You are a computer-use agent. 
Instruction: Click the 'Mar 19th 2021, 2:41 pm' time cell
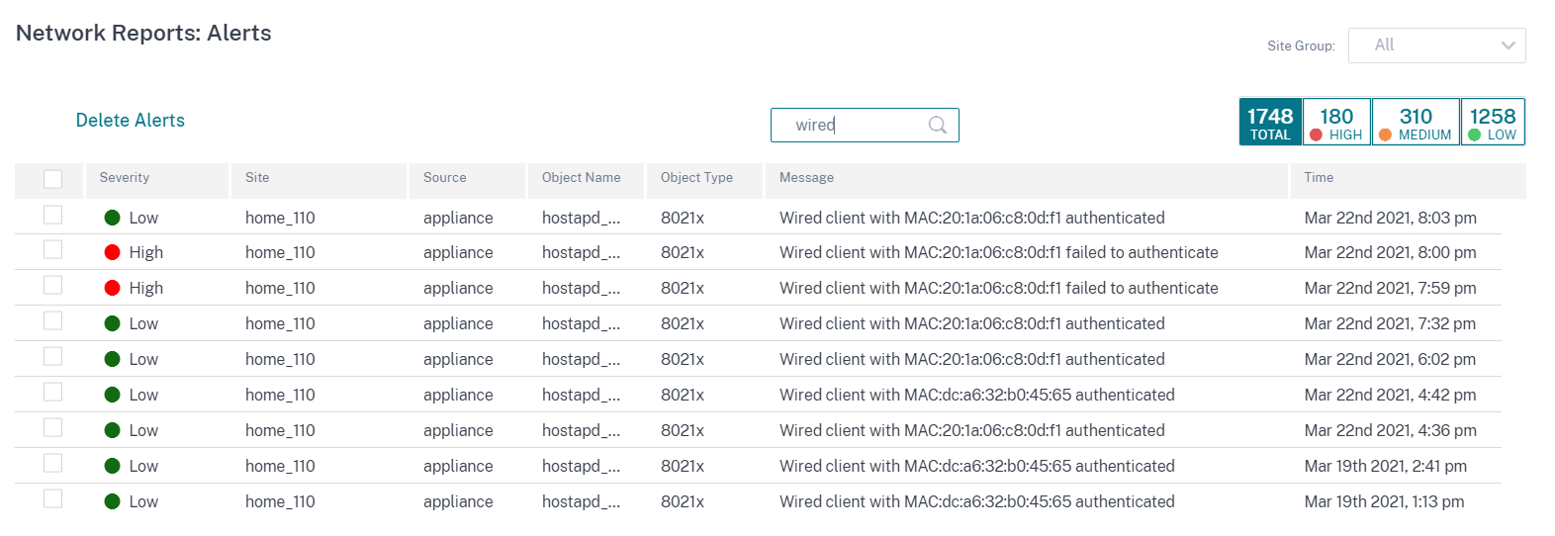click(1386, 466)
